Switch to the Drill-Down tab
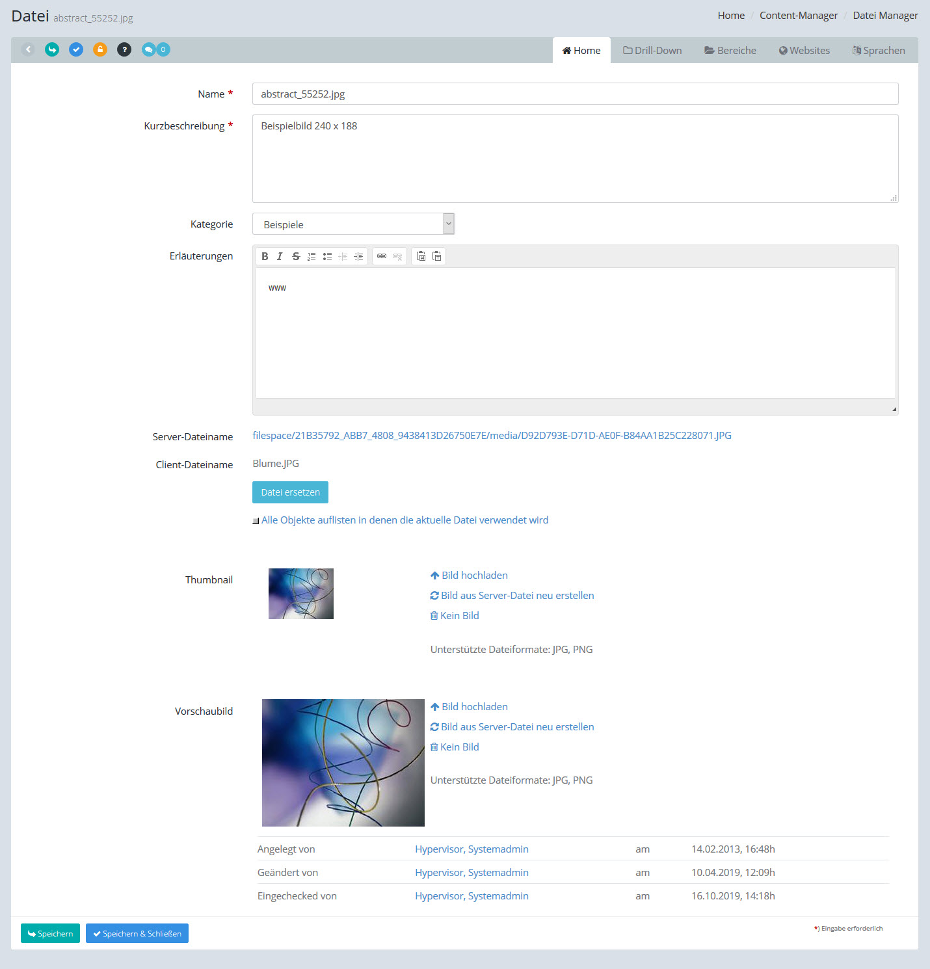 pos(652,51)
